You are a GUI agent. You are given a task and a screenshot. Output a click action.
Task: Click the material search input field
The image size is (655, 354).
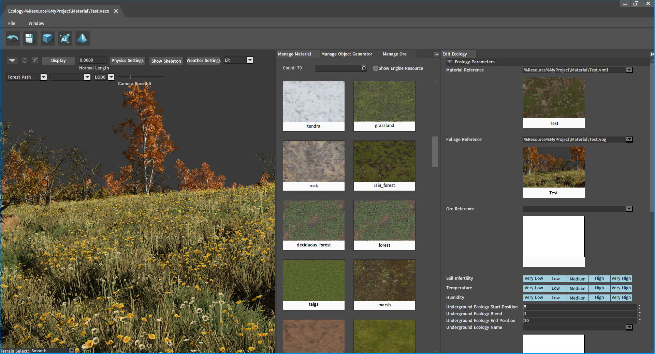click(x=338, y=68)
